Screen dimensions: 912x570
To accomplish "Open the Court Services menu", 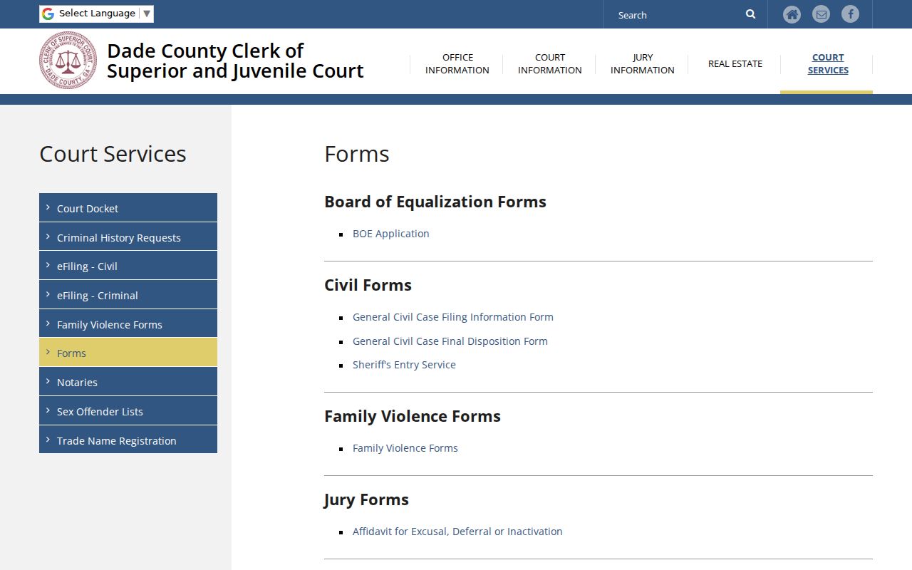I will coord(828,63).
